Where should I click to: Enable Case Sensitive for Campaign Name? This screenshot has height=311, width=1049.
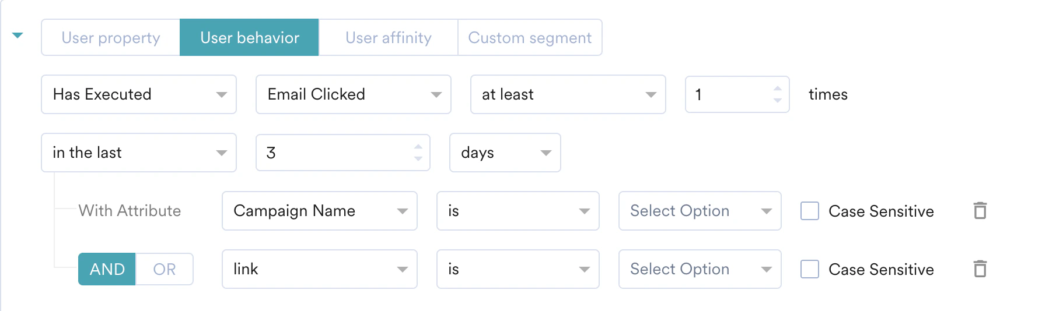click(810, 211)
